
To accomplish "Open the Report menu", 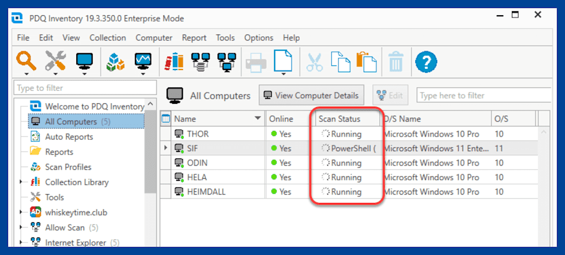I will click(194, 38).
